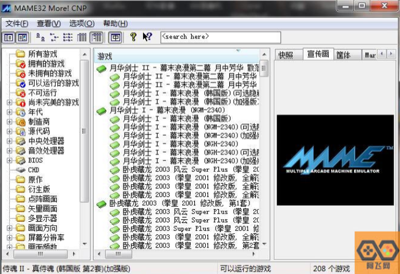
Task: Switch to the 筐体 tab
Action: pos(344,55)
